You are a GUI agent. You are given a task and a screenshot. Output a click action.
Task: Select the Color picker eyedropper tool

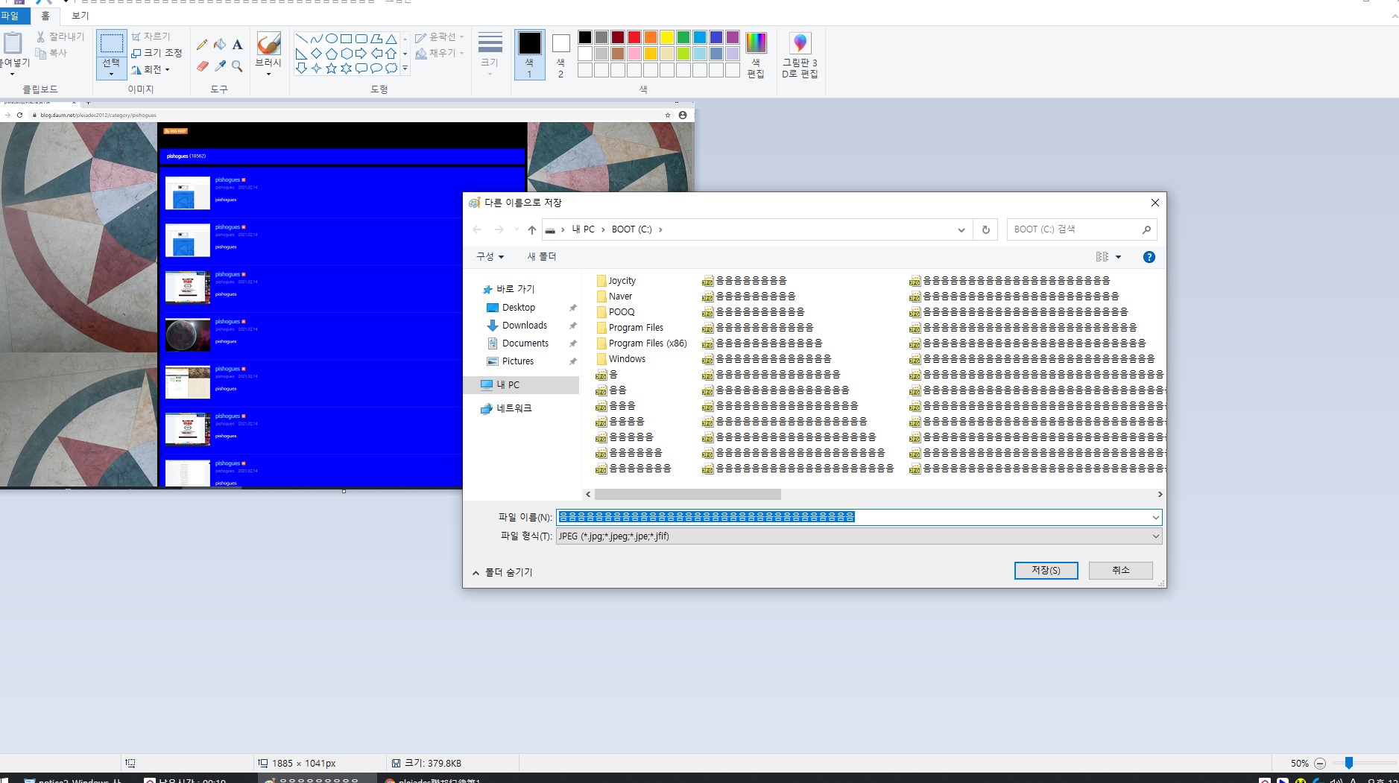[220, 66]
